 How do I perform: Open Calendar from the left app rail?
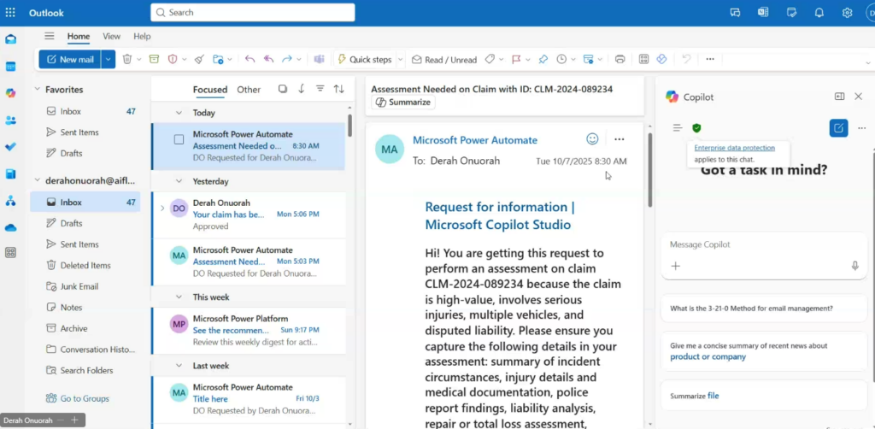pyautogui.click(x=11, y=67)
